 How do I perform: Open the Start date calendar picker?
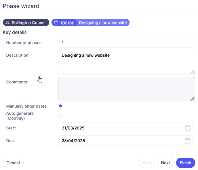tap(187, 128)
